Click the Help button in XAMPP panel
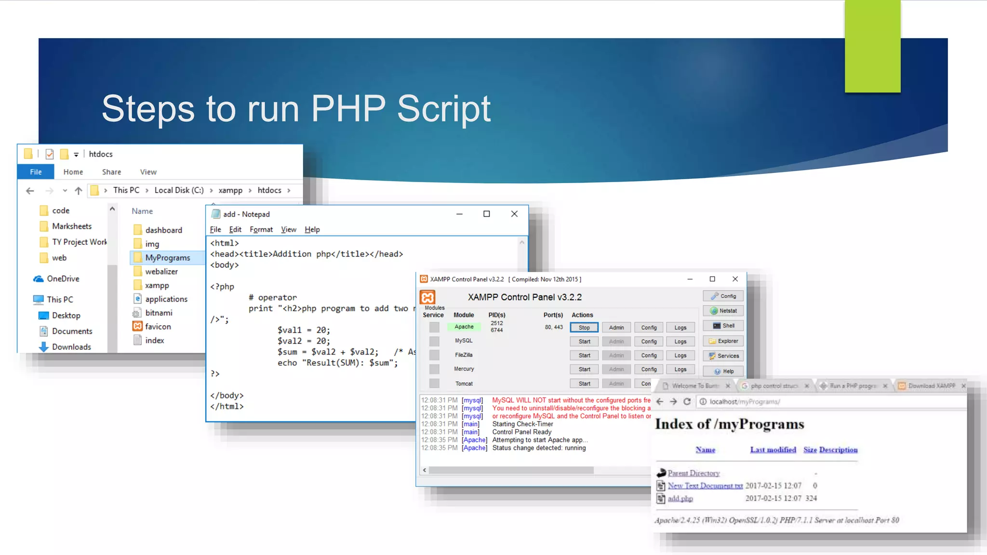This screenshot has height=555, width=987. (723, 371)
